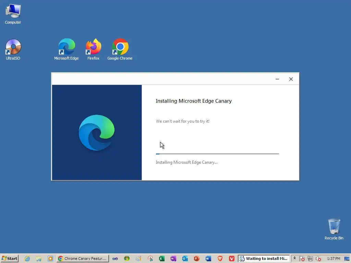Image resolution: width=351 pixels, height=263 pixels.
Task: Select the UltraISO desktop shortcut
Action: point(13,49)
